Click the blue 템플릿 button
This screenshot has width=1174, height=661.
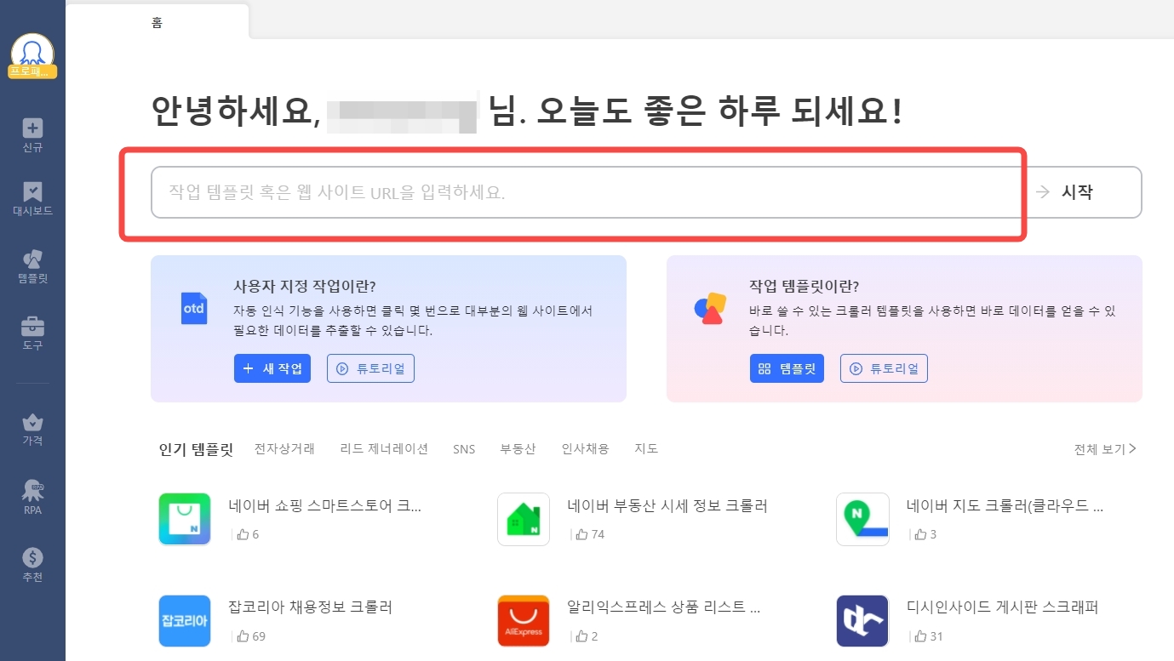point(787,368)
